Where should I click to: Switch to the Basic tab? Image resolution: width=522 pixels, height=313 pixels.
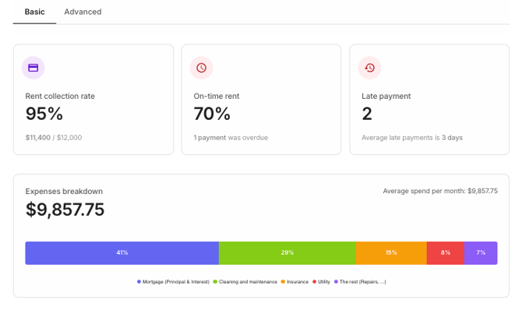(x=34, y=12)
